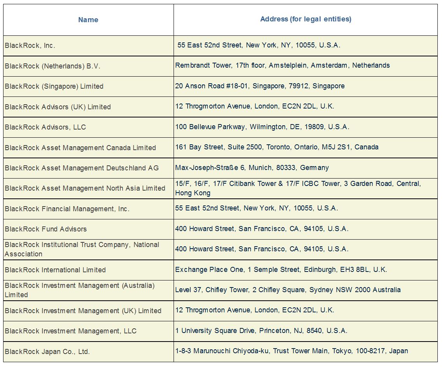Select the Rembrandt Tower Amsterdam address
This screenshot has width=444, height=368.
[305, 66]
